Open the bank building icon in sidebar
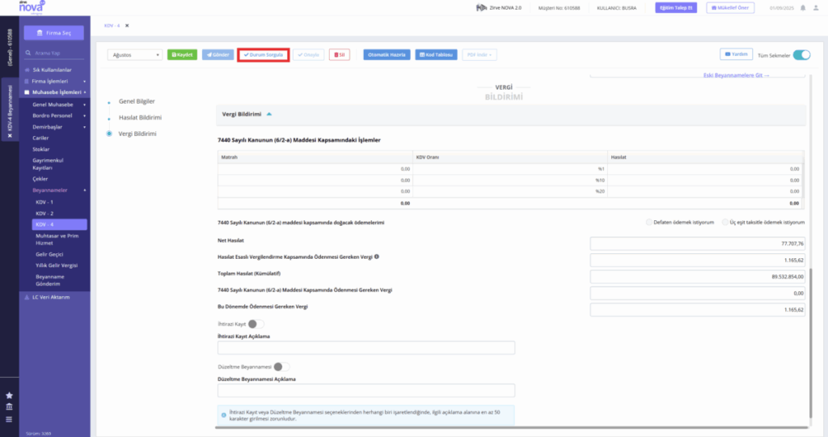 coord(9,407)
